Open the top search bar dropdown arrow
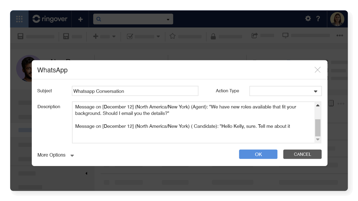This screenshot has width=358, height=201. point(168,19)
